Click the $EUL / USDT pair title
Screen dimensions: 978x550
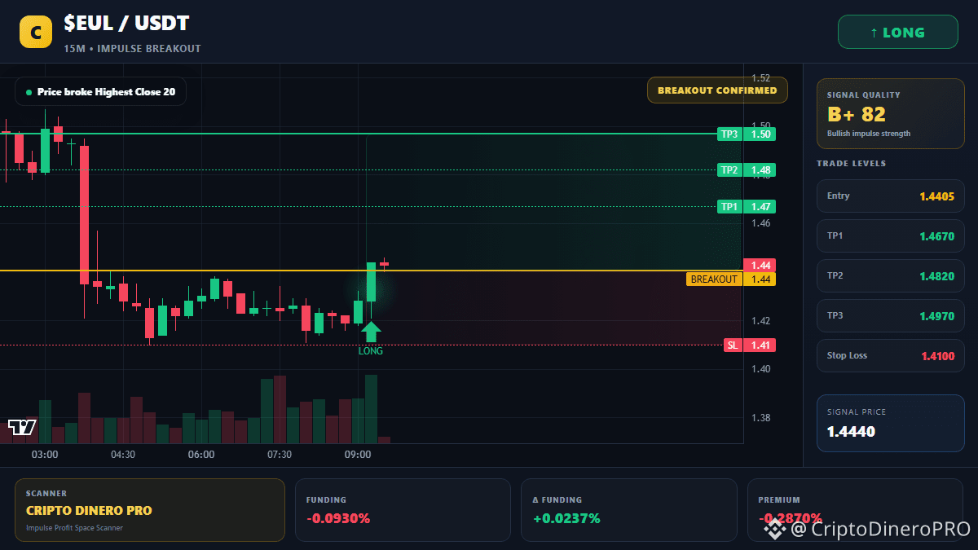[126, 24]
